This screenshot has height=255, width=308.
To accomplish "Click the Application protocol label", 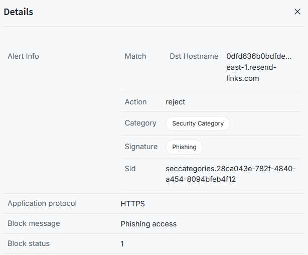I will click(42, 203).
